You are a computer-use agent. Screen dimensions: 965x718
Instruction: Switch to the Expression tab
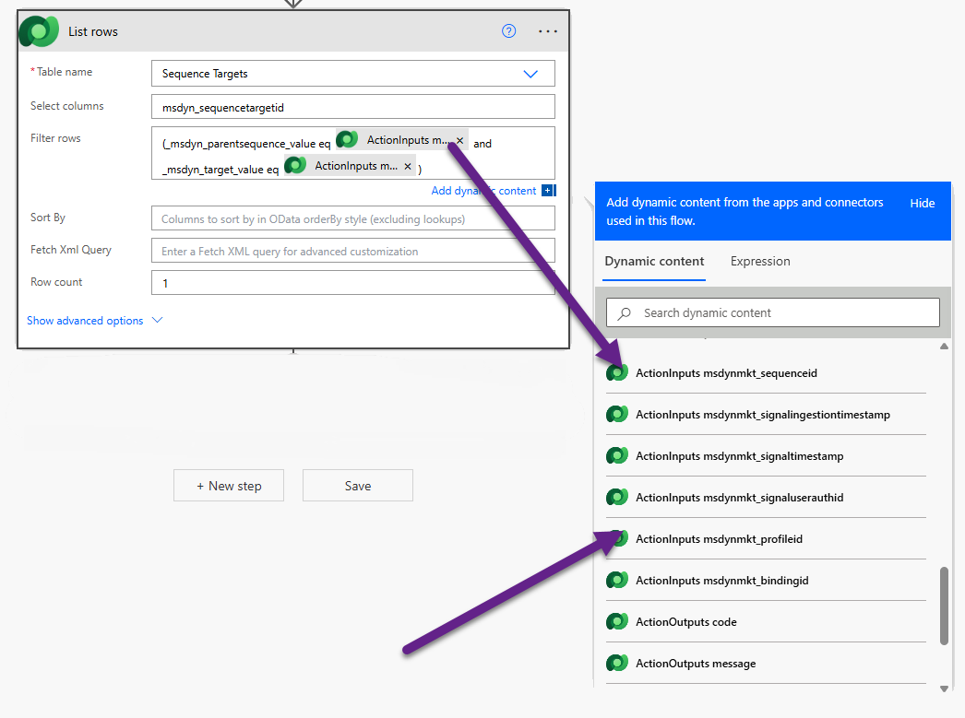pyautogui.click(x=760, y=262)
